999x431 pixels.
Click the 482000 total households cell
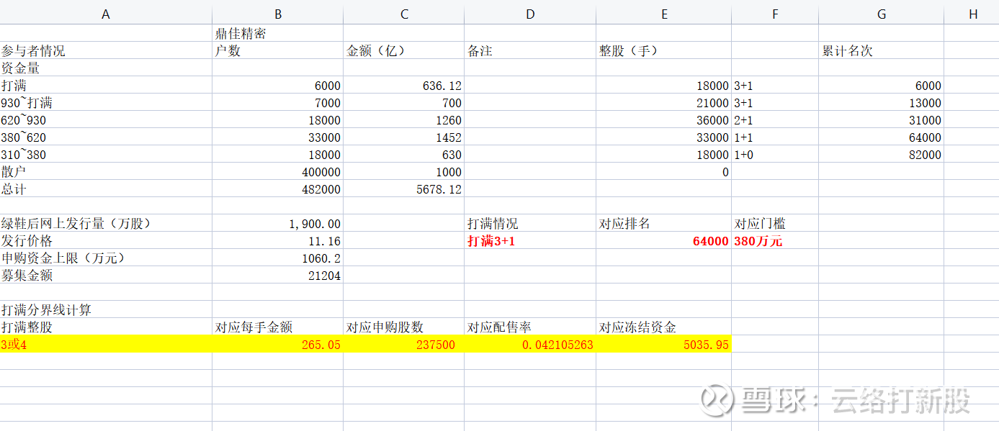(x=278, y=189)
